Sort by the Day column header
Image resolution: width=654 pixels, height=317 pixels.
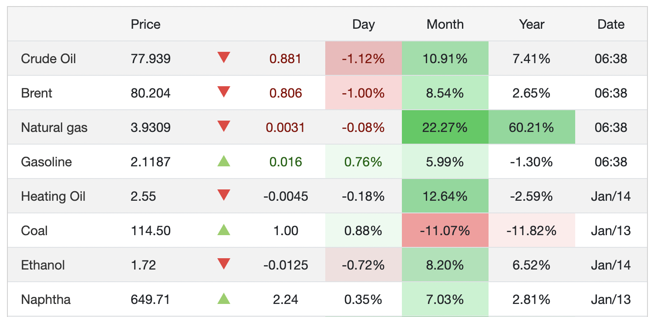[364, 24]
